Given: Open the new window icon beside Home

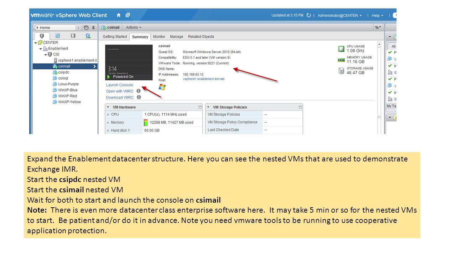Looking at the screenshot, I should click(128, 15).
